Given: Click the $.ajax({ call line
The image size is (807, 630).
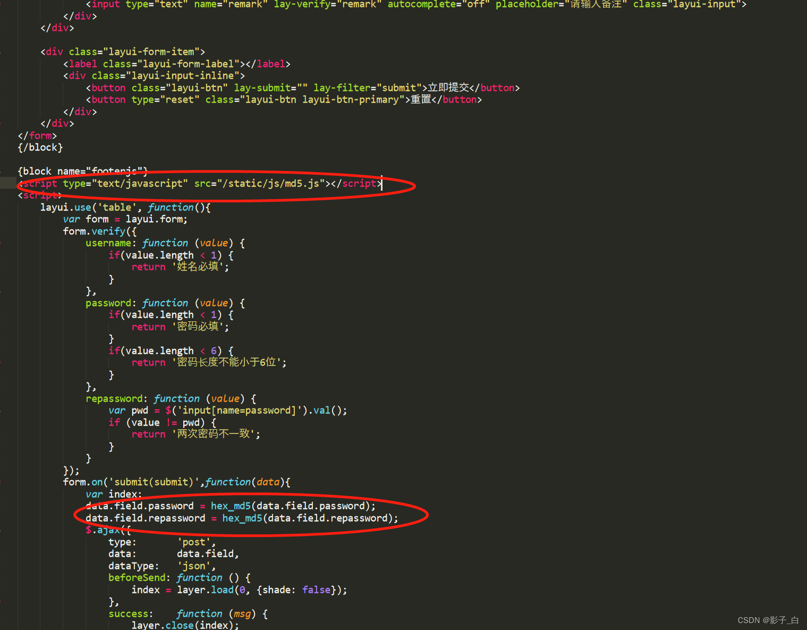Looking at the screenshot, I should pos(108,530).
